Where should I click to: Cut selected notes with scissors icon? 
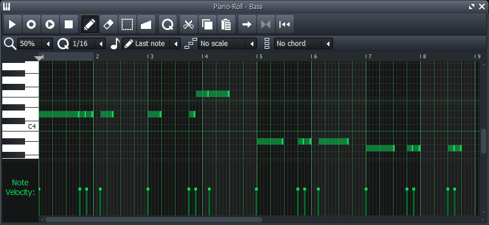tap(189, 24)
